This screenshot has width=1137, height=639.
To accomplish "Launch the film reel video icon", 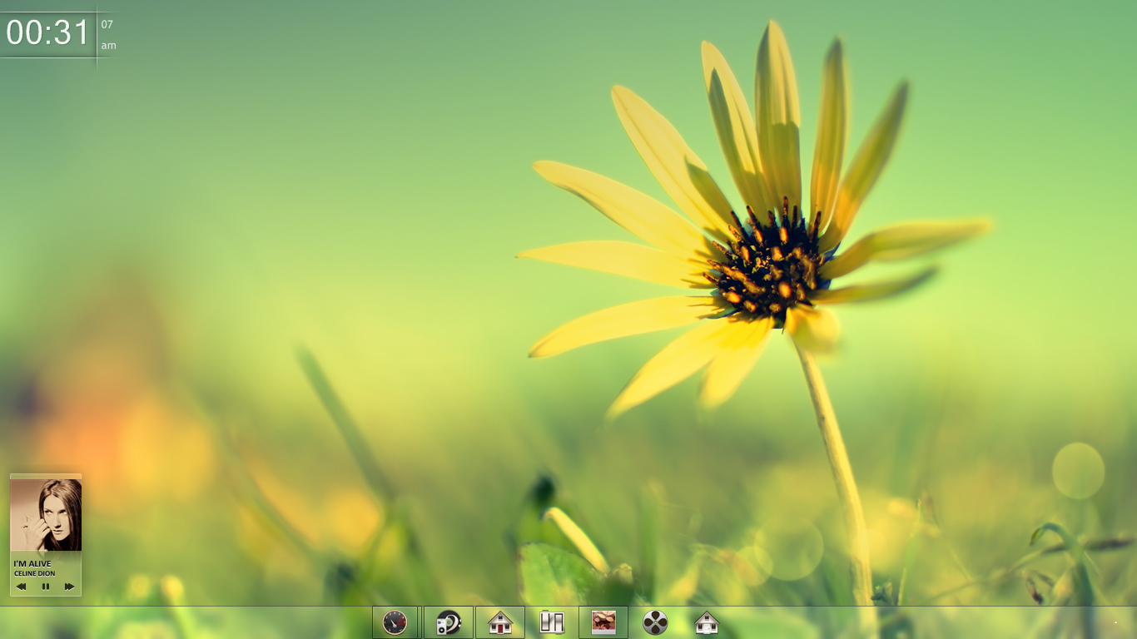I will click(x=655, y=622).
